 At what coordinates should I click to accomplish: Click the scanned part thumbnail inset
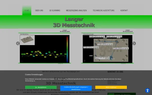[27, 40]
